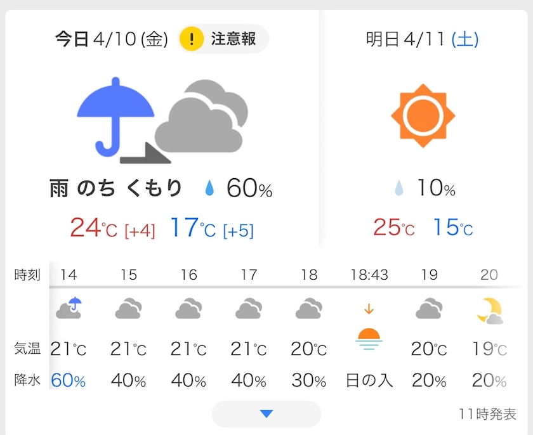The width and height of the screenshot is (533, 435).
Task: Select the 今日 4/10 (金) heading
Action: pyautogui.click(x=112, y=39)
